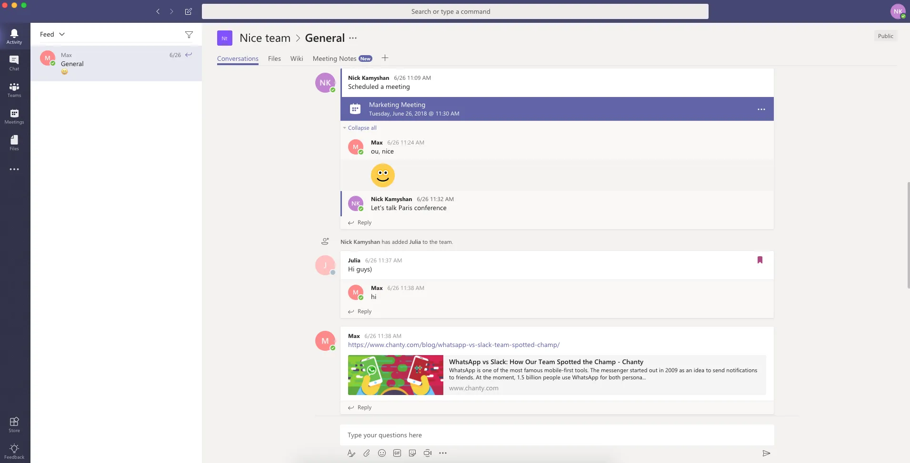Open the Store from the sidebar
The width and height of the screenshot is (910, 463).
(x=14, y=424)
